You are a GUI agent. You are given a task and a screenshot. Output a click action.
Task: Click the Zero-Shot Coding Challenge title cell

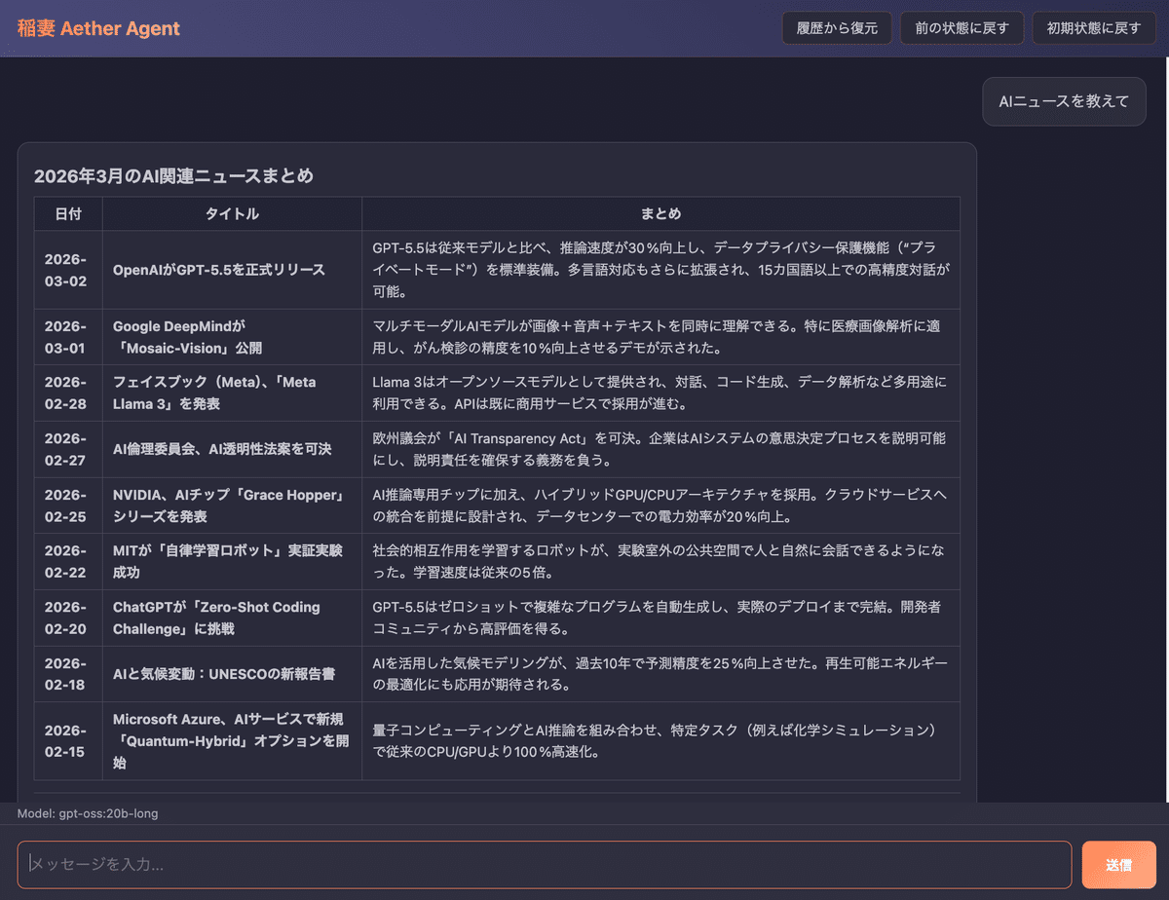(232, 618)
